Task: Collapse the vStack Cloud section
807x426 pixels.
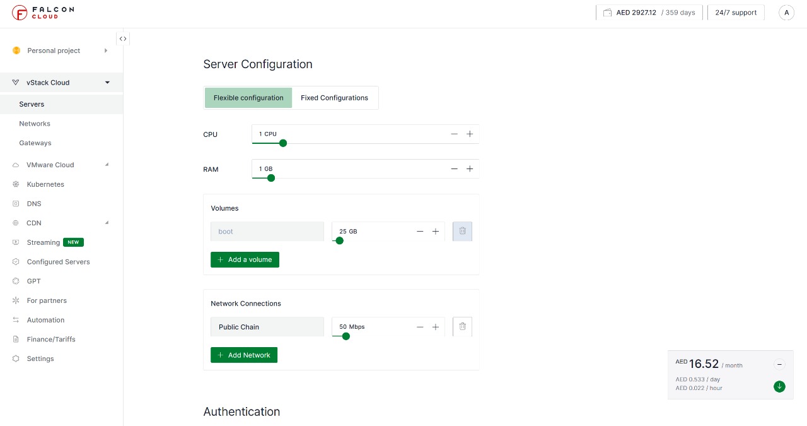Action: click(x=107, y=83)
